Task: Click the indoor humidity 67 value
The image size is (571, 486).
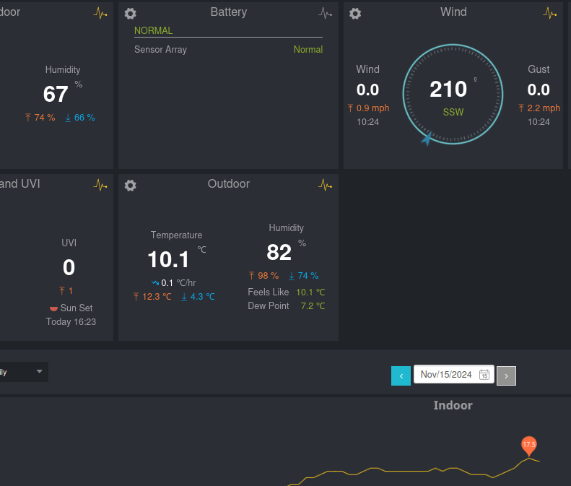Action: [x=56, y=94]
